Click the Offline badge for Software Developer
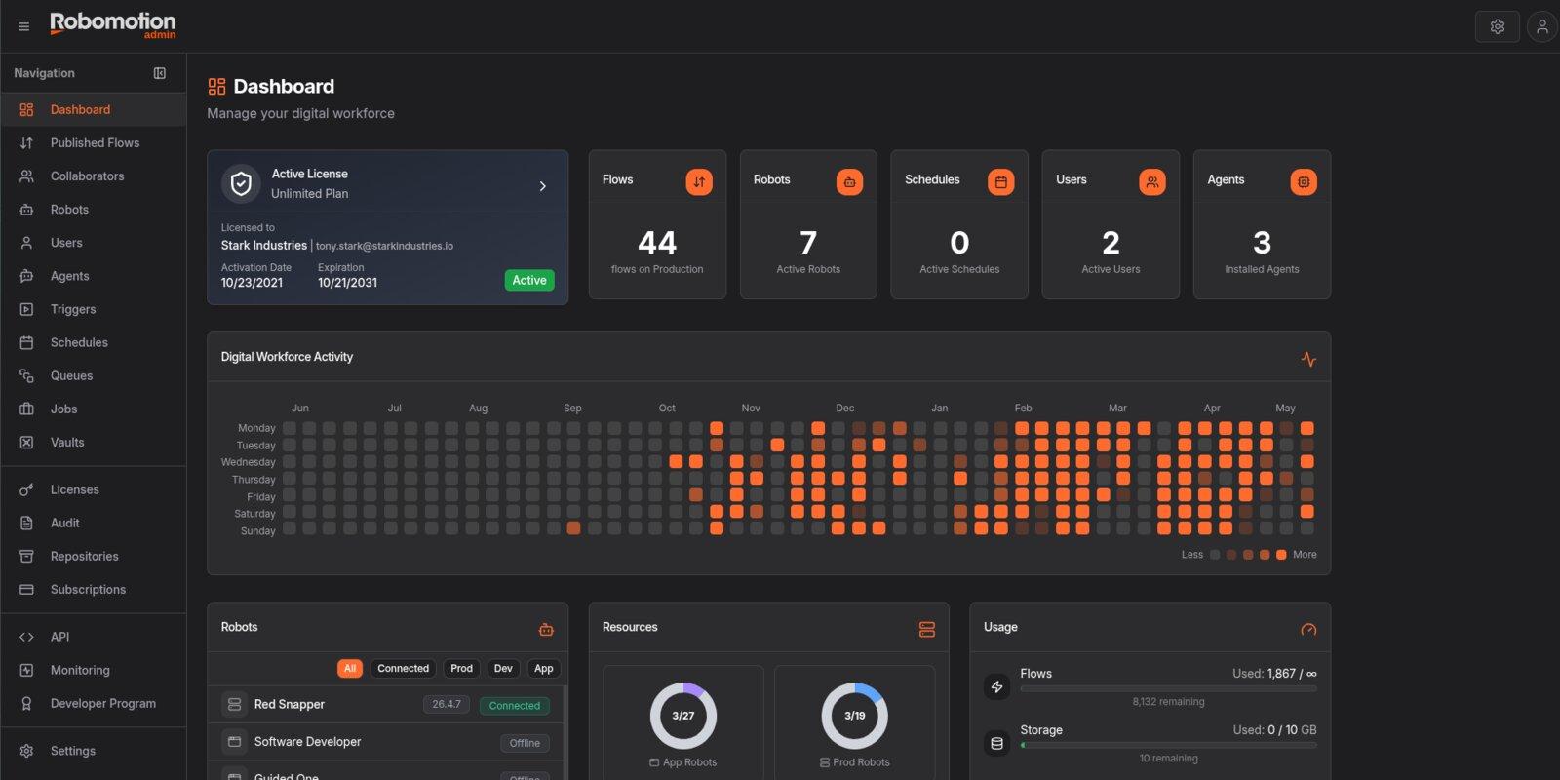The image size is (1560, 780). click(x=525, y=743)
